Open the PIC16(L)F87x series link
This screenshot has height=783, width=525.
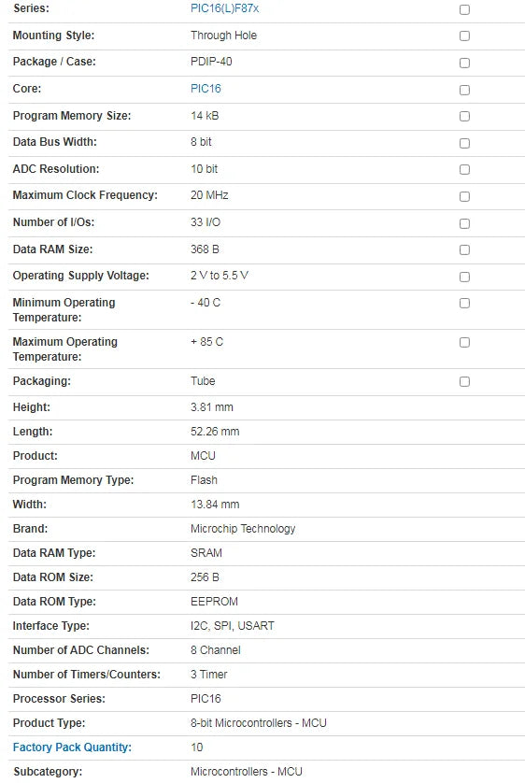point(224,8)
